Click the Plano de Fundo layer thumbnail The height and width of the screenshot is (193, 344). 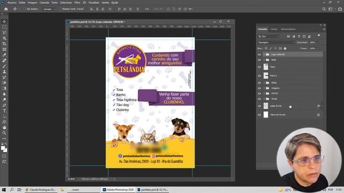coord(266,115)
